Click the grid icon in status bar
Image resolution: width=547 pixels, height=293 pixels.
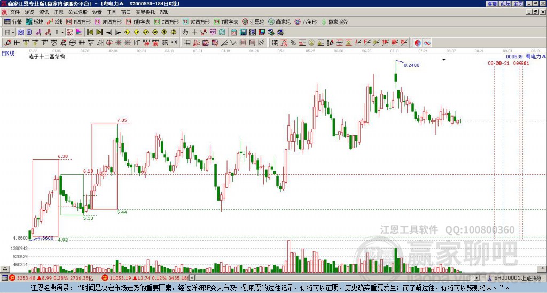pos(4,279)
